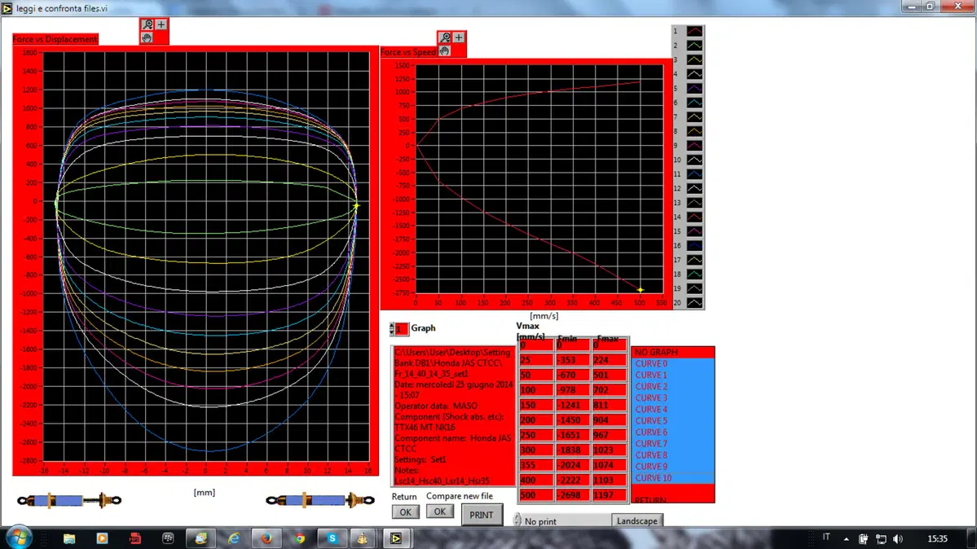Click the Fmin value -2698 cell
Viewport: 977px width, 549px height.
click(x=573, y=495)
